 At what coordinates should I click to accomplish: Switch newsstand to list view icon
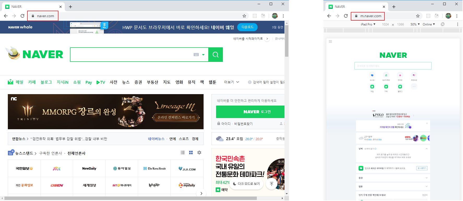[x=183, y=153]
